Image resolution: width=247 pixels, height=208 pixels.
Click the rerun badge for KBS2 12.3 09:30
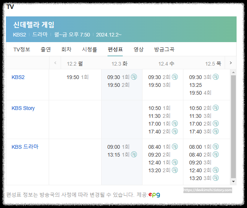pos(134,77)
